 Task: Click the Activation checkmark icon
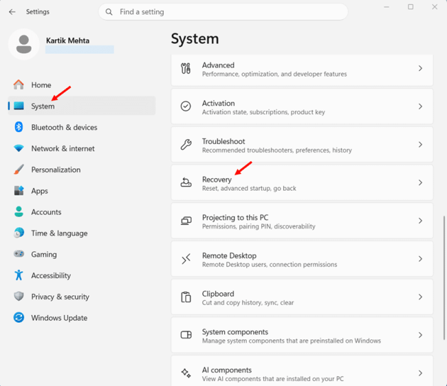click(x=186, y=106)
